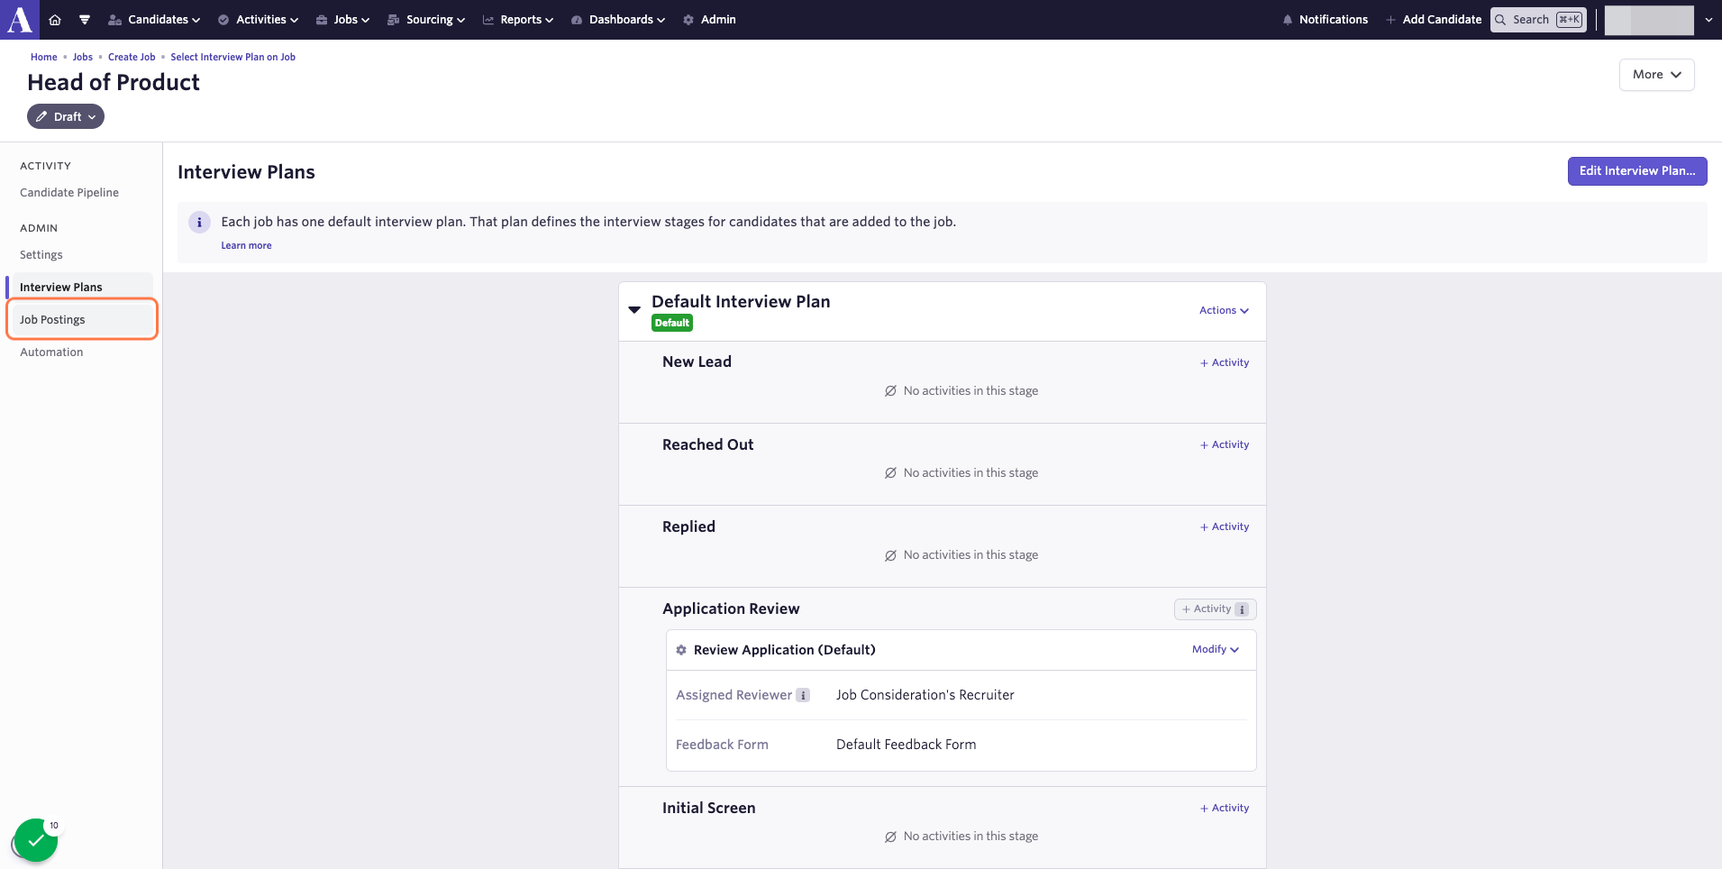
Task: Click the info icon on Application Review Activity button
Action: click(x=1242, y=609)
